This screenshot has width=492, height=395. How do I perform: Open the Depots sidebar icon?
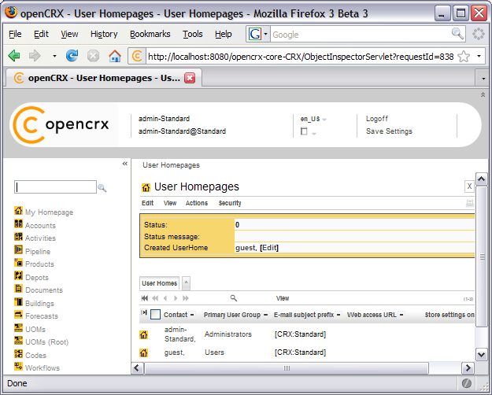pos(19,275)
